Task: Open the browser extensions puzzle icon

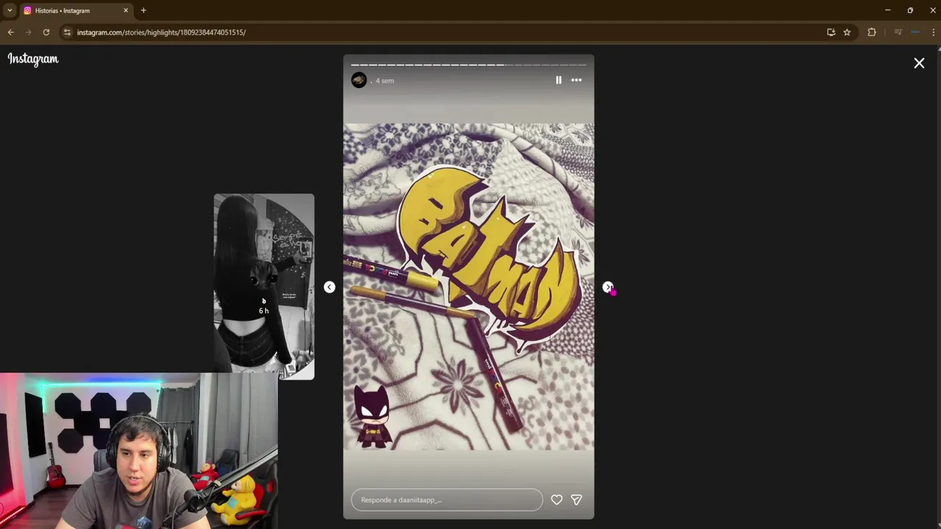Action: click(872, 32)
